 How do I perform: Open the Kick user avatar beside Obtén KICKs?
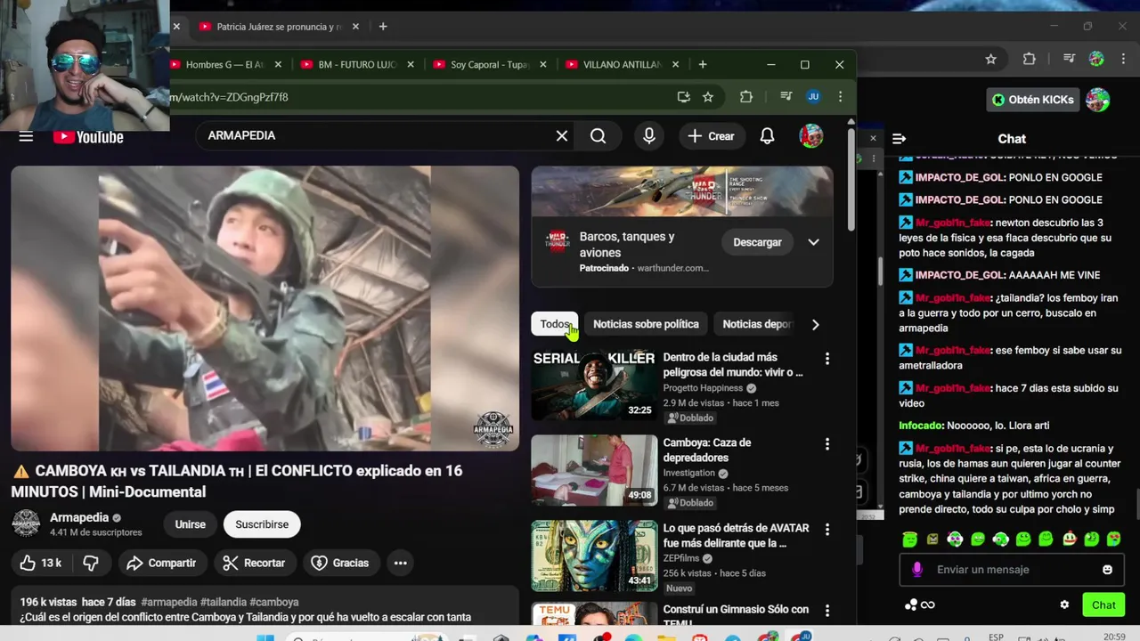(x=1097, y=100)
